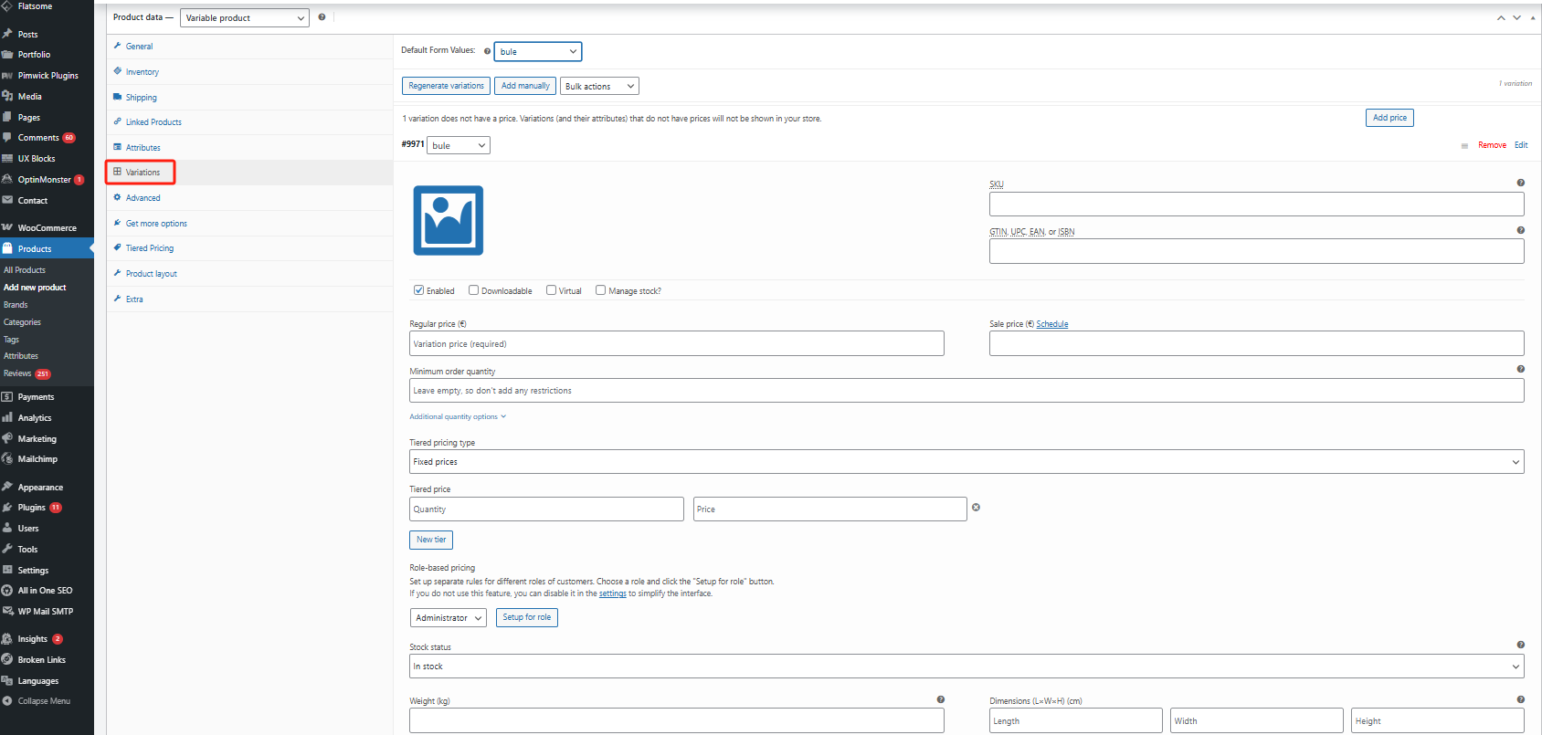Click the Analytics bar chart icon
This screenshot has width=1542, height=735.
(x=7, y=417)
